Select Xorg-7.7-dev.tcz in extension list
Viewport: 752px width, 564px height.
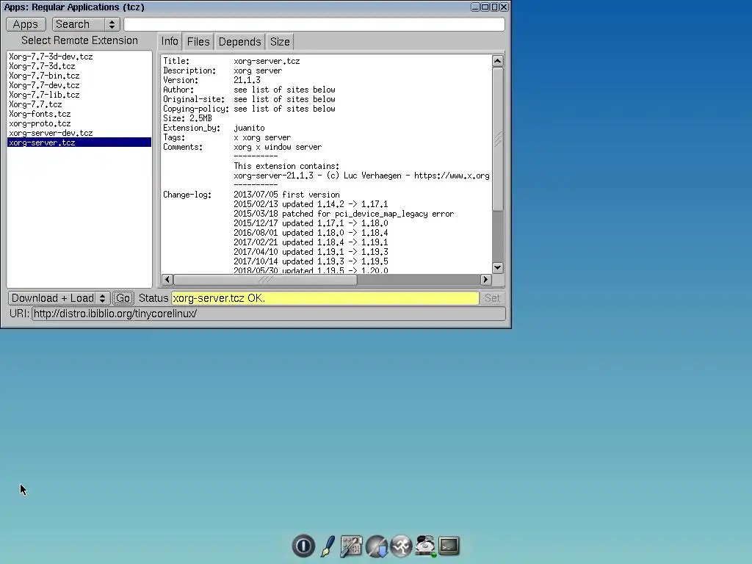[x=79, y=85]
